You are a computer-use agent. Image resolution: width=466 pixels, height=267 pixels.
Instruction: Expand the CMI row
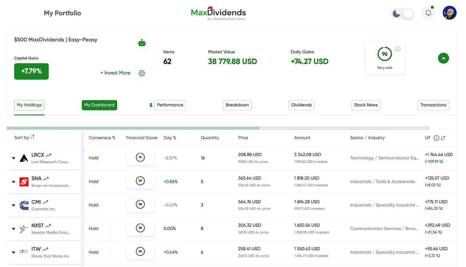click(13, 205)
